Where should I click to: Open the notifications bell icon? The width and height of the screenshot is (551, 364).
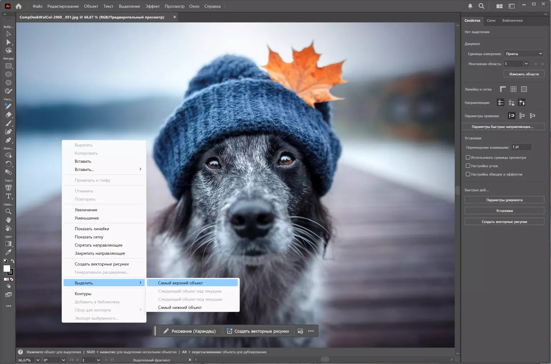[x=470, y=6]
